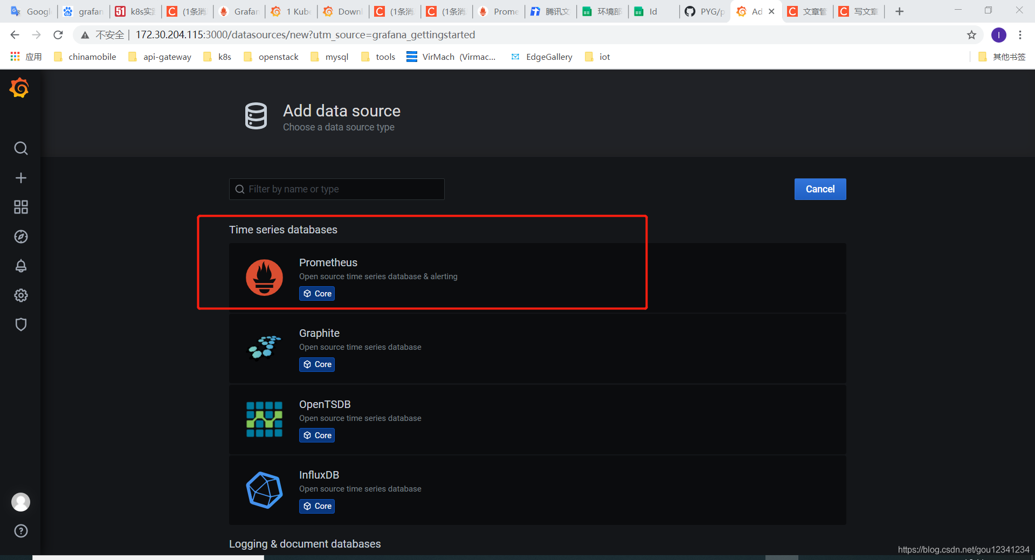Switch to the 1 Kube tab
This screenshot has width=1035, height=560.
click(x=291, y=11)
